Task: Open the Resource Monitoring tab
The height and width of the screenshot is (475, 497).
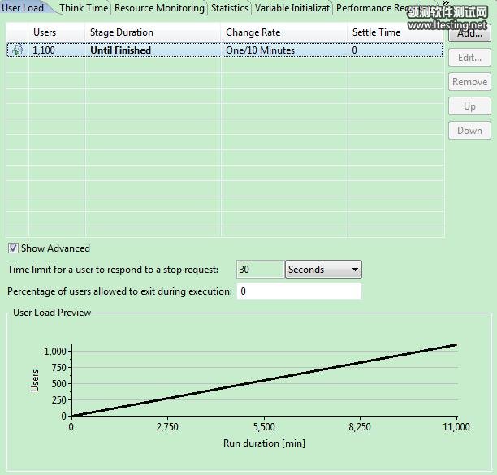Action: [x=159, y=8]
